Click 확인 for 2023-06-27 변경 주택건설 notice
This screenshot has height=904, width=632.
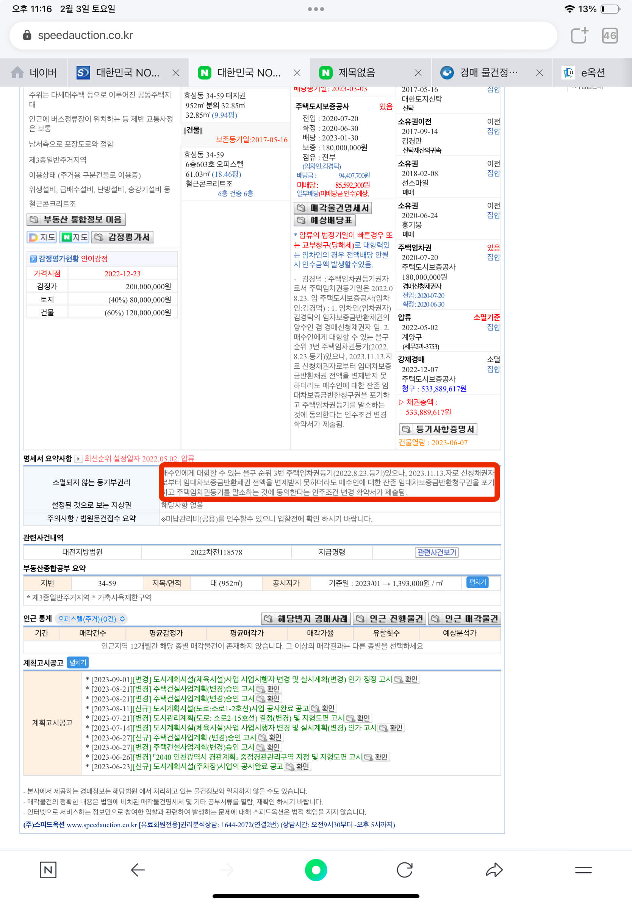pyautogui.click(x=268, y=747)
